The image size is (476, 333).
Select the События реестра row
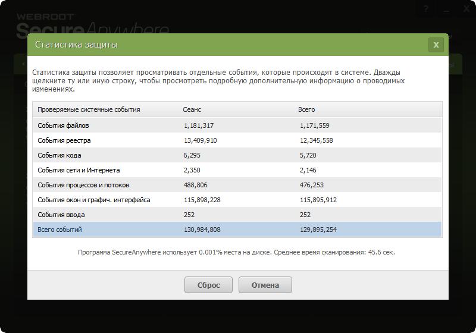(x=237, y=140)
